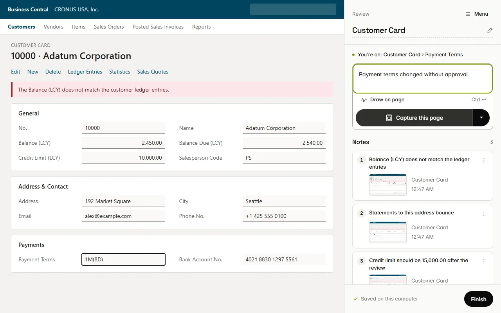Screen dimensions: 501x313
Task: Open the hamburger Menu in review panel
Action: coord(477,14)
